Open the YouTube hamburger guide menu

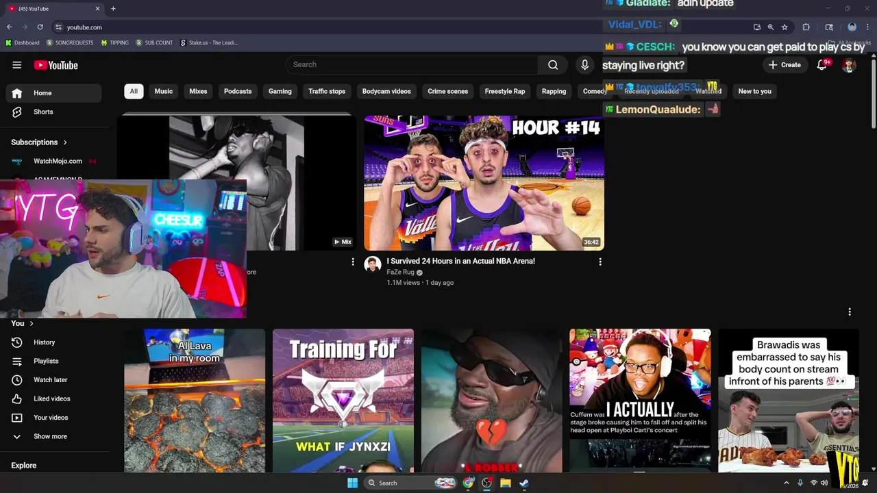(16, 65)
